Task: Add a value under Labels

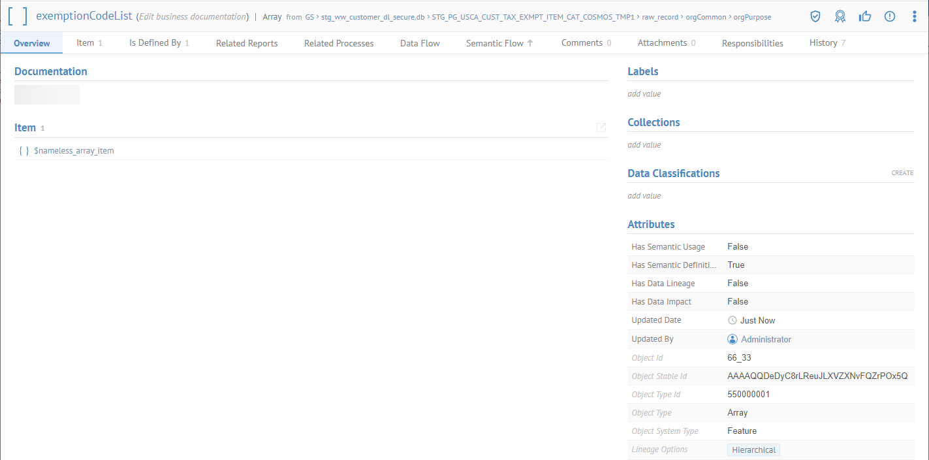Action: [x=644, y=94]
